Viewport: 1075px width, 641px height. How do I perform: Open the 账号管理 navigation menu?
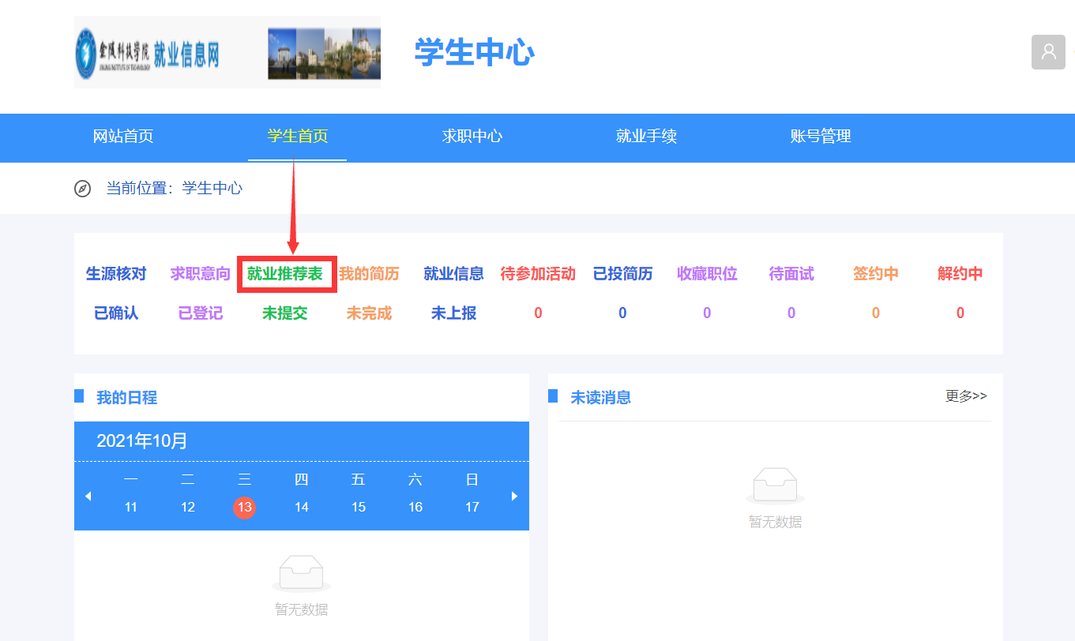pyautogui.click(x=821, y=137)
